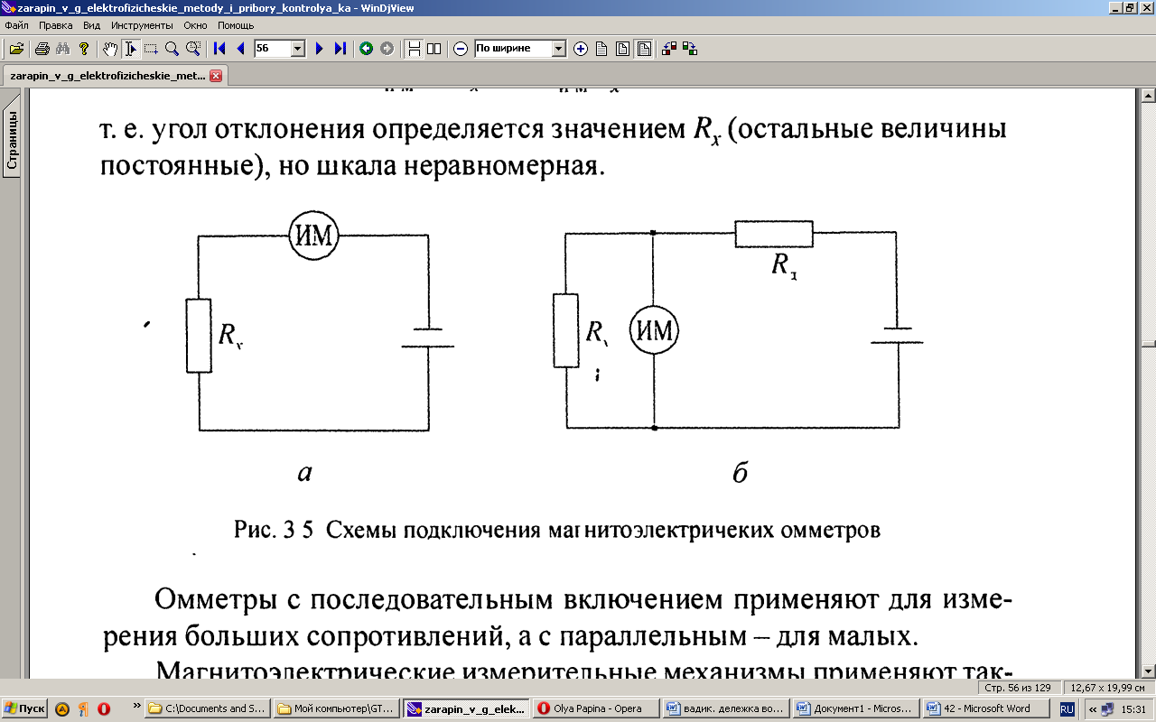Image resolution: width=1156 pixels, height=722 pixels.
Task: Select the rectangle selection tool
Action: click(151, 49)
